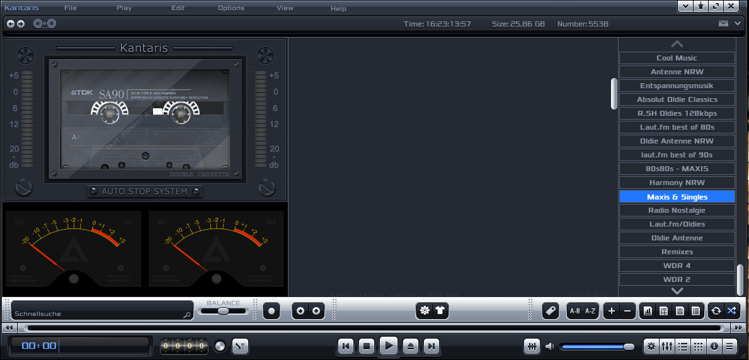Click the plus add button

612,311
